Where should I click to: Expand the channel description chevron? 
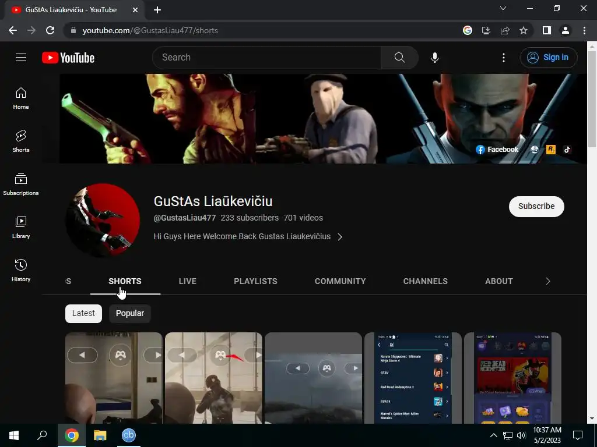pyautogui.click(x=340, y=237)
